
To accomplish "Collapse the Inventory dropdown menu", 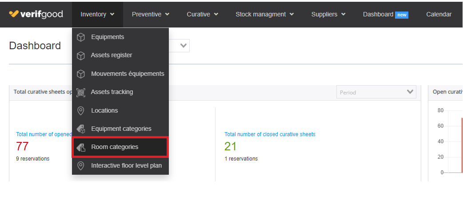I will click(97, 15).
